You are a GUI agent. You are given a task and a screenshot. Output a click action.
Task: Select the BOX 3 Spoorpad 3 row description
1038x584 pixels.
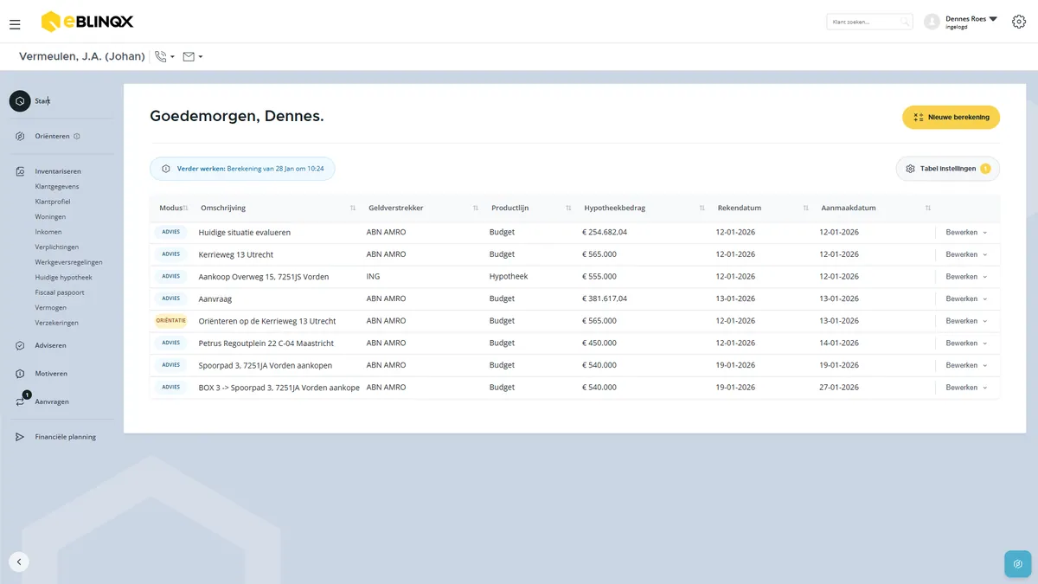click(279, 388)
